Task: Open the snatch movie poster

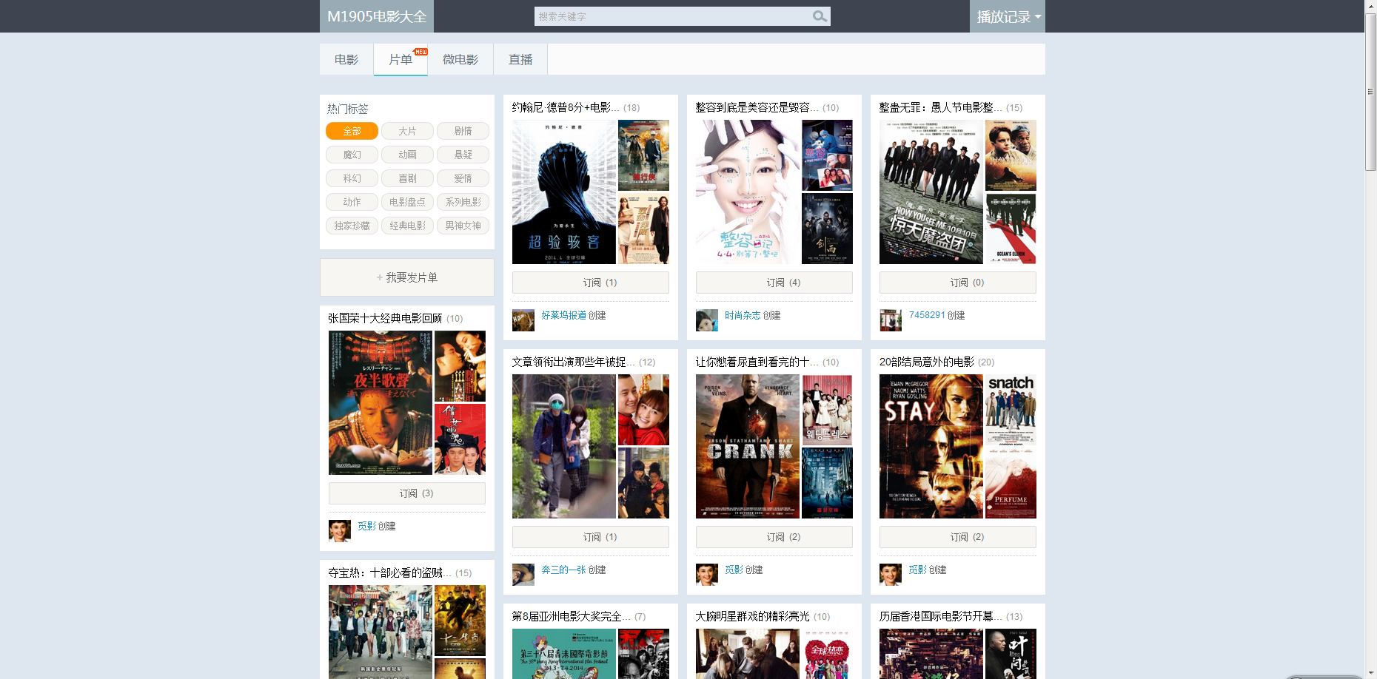Action: click(1011, 410)
